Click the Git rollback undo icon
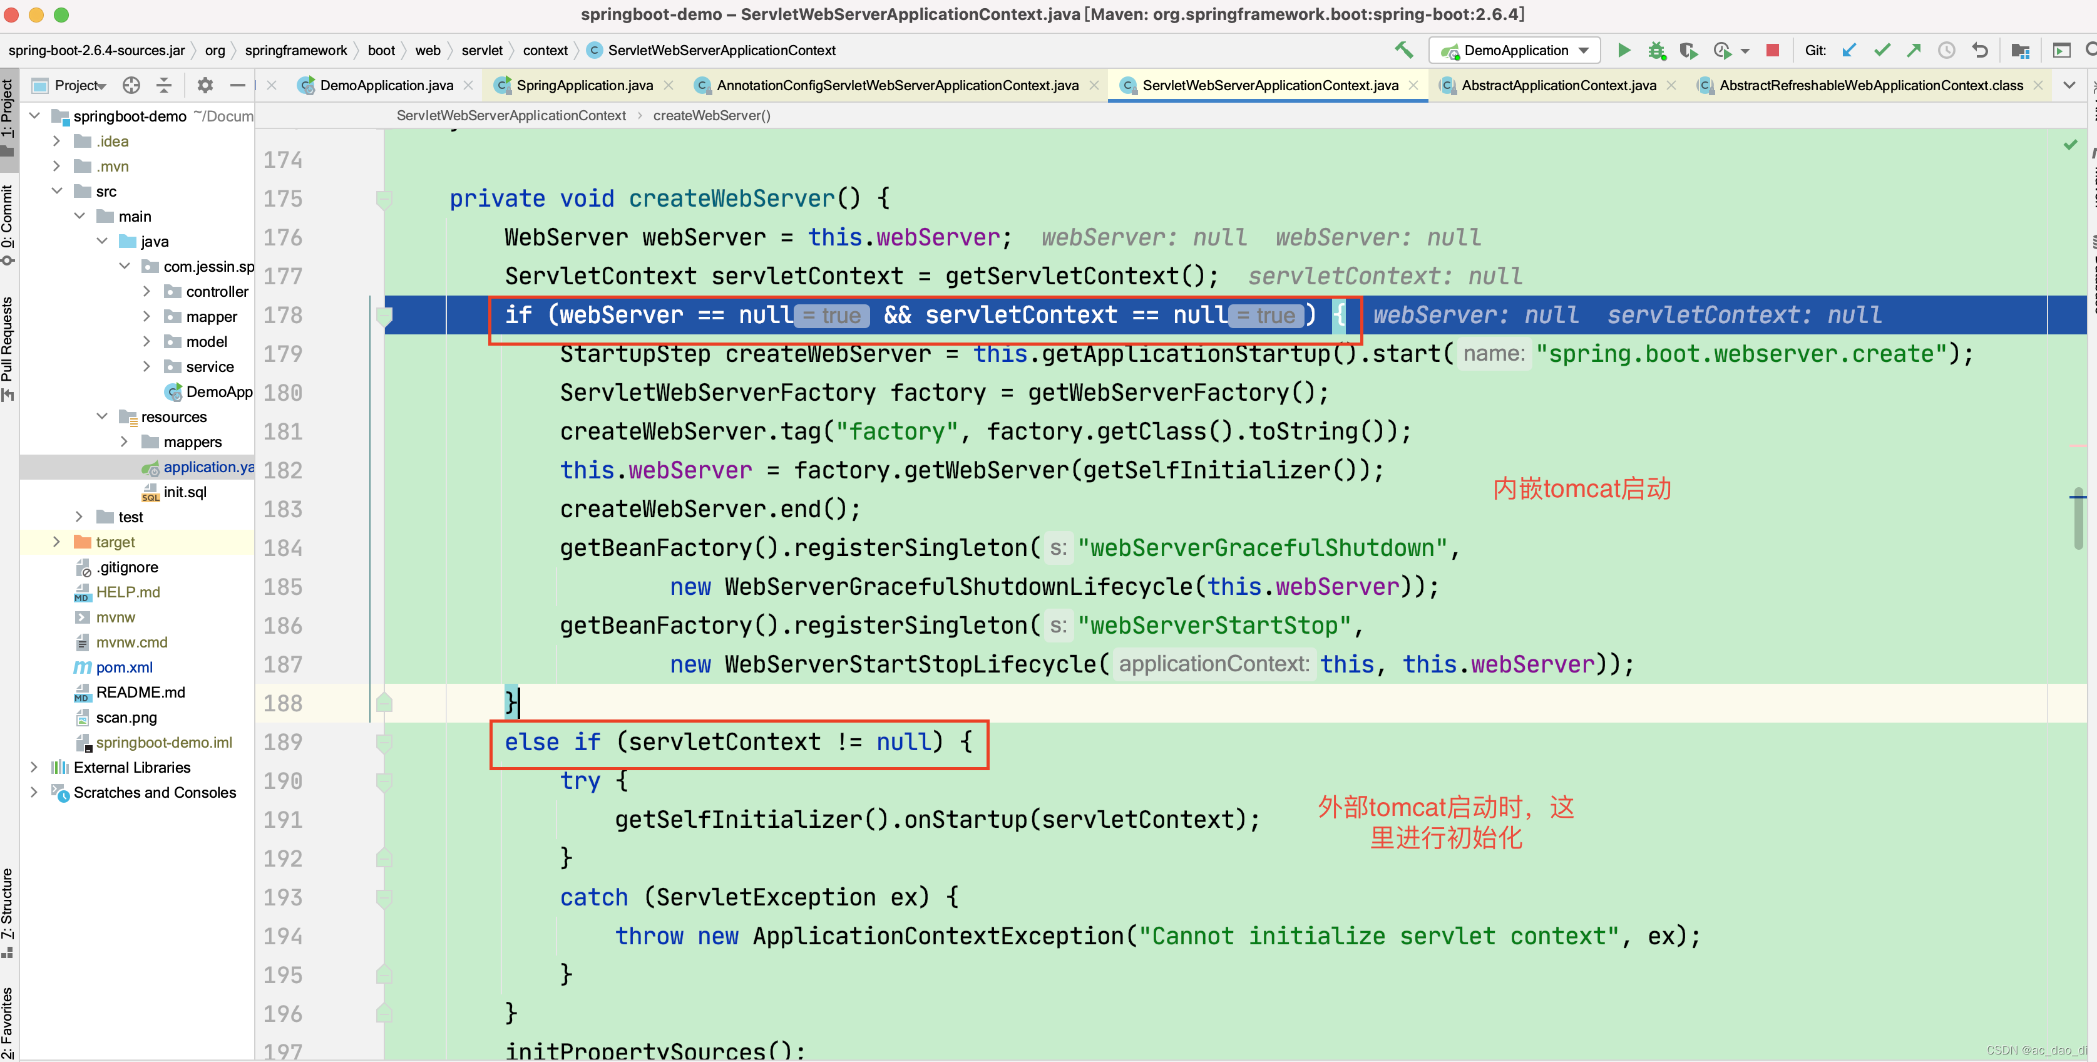Viewport: 2097px width, 1062px height. tap(1980, 51)
